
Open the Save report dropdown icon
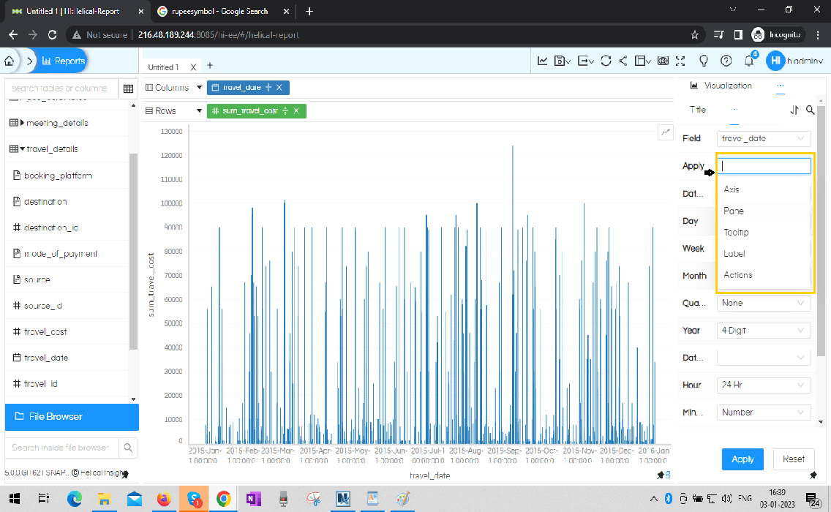point(563,61)
